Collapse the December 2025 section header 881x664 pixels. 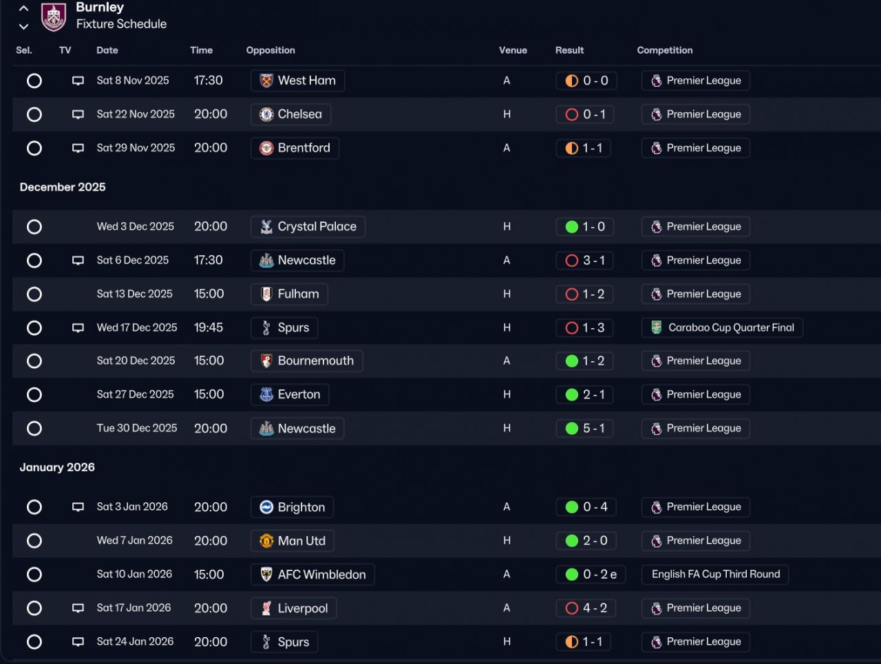(63, 187)
